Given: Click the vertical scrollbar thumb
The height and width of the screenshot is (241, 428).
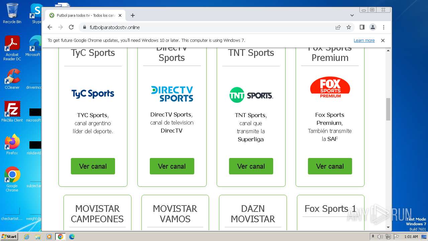Looking at the screenshot, I should pos(388,109).
